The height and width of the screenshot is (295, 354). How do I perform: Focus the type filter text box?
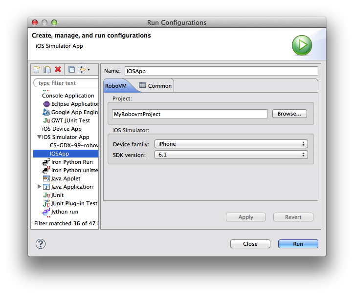click(x=66, y=83)
